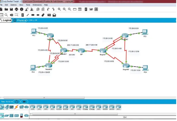The height and width of the screenshot is (121, 177).
Task: Click the Redo arrow icon
Action: click(x=53, y=9)
